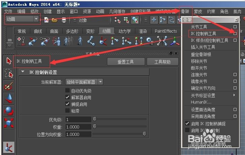Click shelf icon of ball with red arrow

(33, 41)
